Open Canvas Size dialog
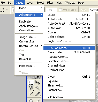Image resolution: width=98 pixels, height=102 pixels. coord(29,41)
